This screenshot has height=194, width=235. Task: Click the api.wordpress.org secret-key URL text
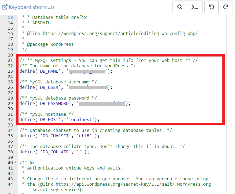click(x=115, y=184)
